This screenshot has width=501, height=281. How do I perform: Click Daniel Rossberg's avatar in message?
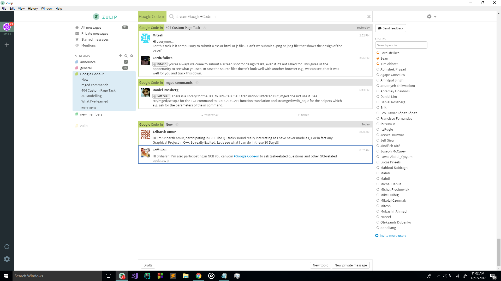tap(145, 93)
